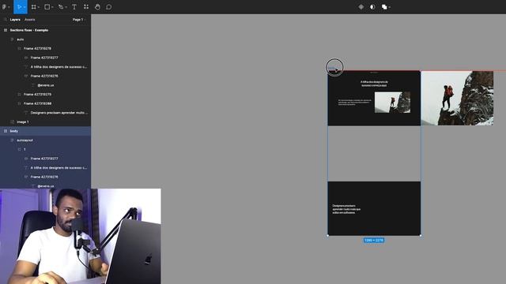The width and height of the screenshot is (506, 284).
Task: Click the frame icon beside 'body'
Action: pos(6,131)
